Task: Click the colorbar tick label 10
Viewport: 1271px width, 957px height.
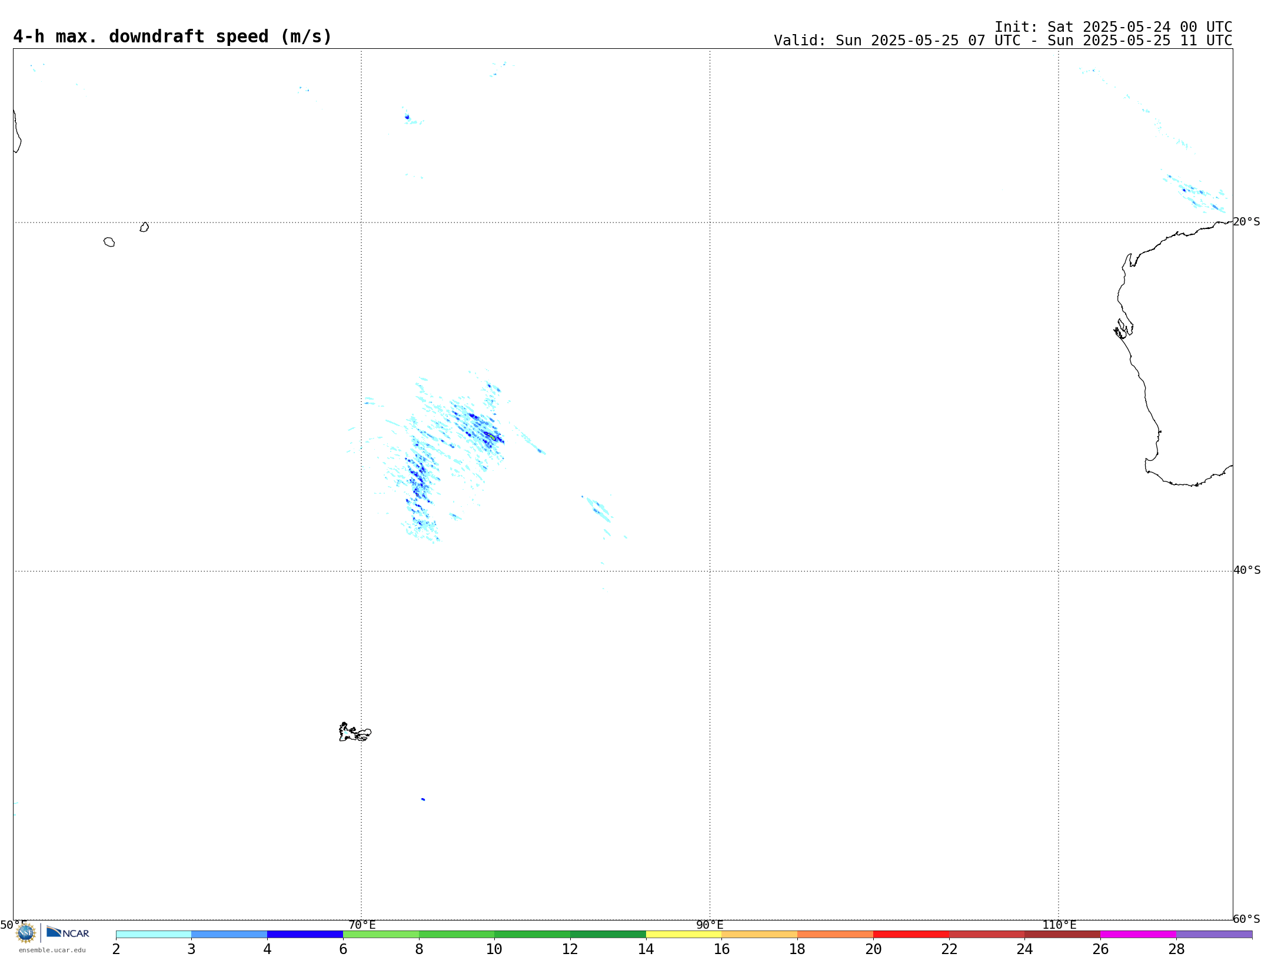Action: tap(494, 949)
